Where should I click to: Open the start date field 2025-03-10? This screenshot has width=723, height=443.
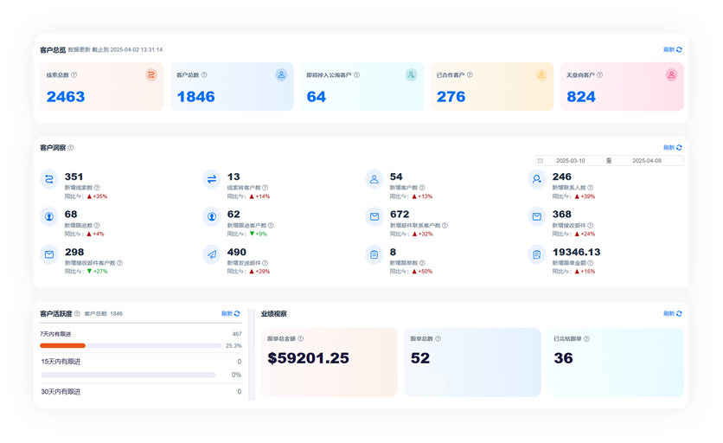(570, 161)
